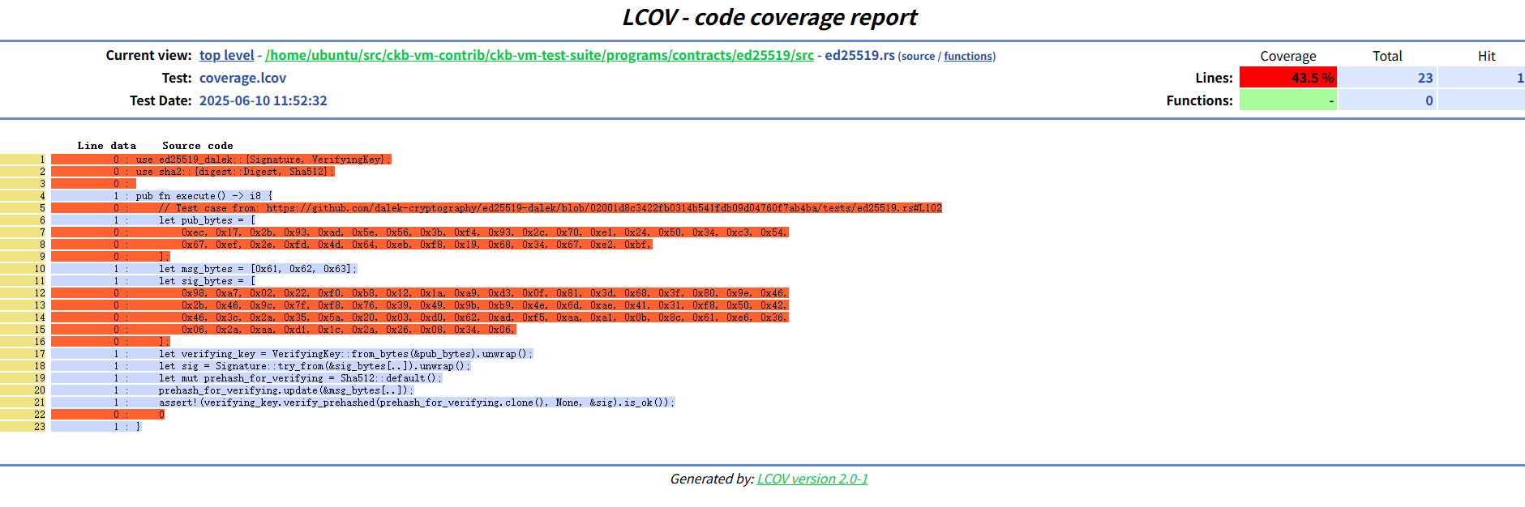
Task: Click the 'Functions:' row label
Action: tap(1199, 100)
